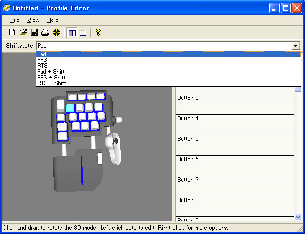
Task: Minimize the Profile Editor window
Action: click(x=274, y=8)
